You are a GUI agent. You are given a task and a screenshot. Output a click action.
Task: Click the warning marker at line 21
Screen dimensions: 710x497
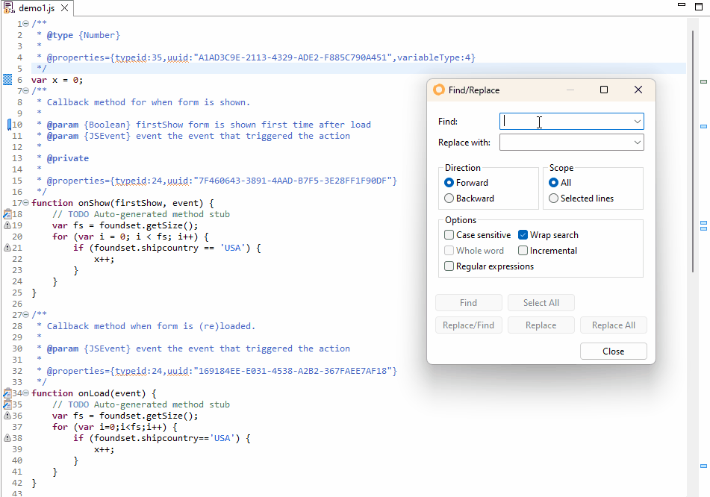pos(7,248)
